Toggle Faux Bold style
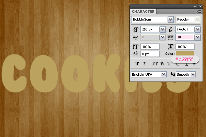This screenshot has width=206, height=137. click(137, 64)
